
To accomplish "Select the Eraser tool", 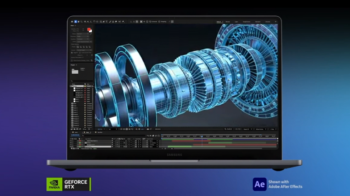I will (116, 22).
